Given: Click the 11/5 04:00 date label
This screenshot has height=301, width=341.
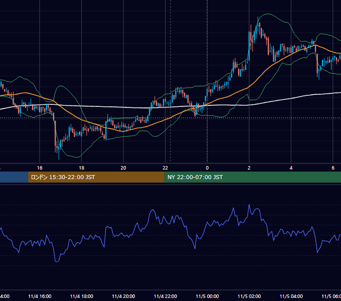Looking at the screenshot, I should 291,296.
